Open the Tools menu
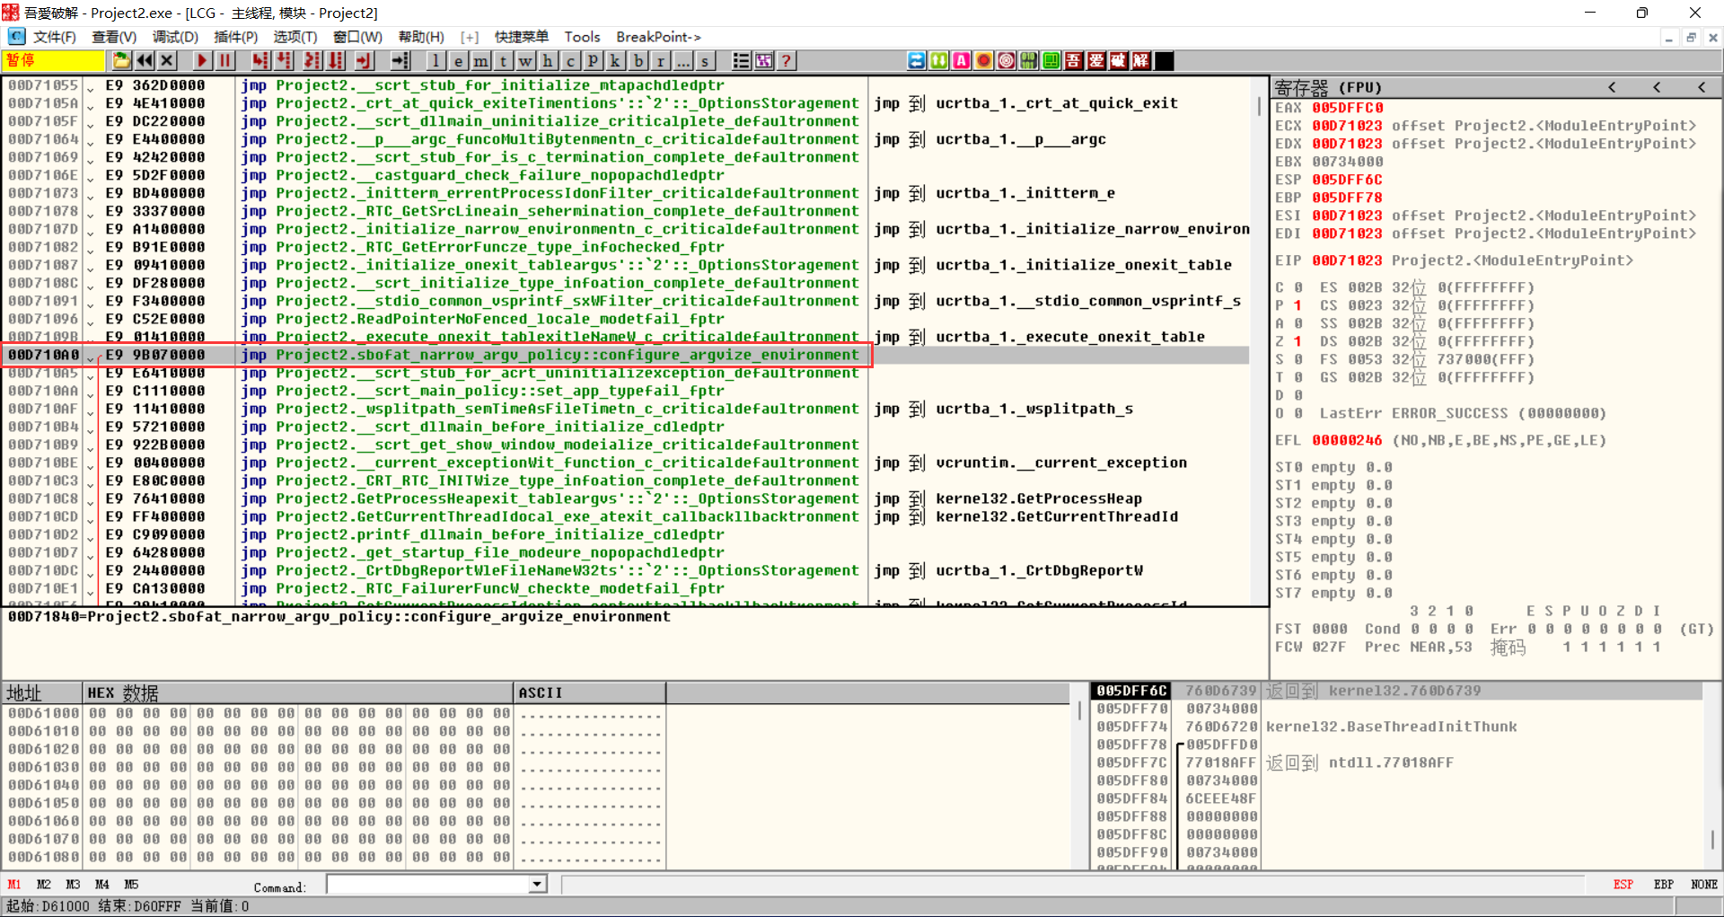Screen dimensions: 1724x917 pos(582,37)
